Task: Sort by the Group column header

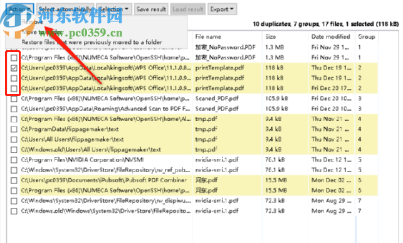Action: [366, 36]
